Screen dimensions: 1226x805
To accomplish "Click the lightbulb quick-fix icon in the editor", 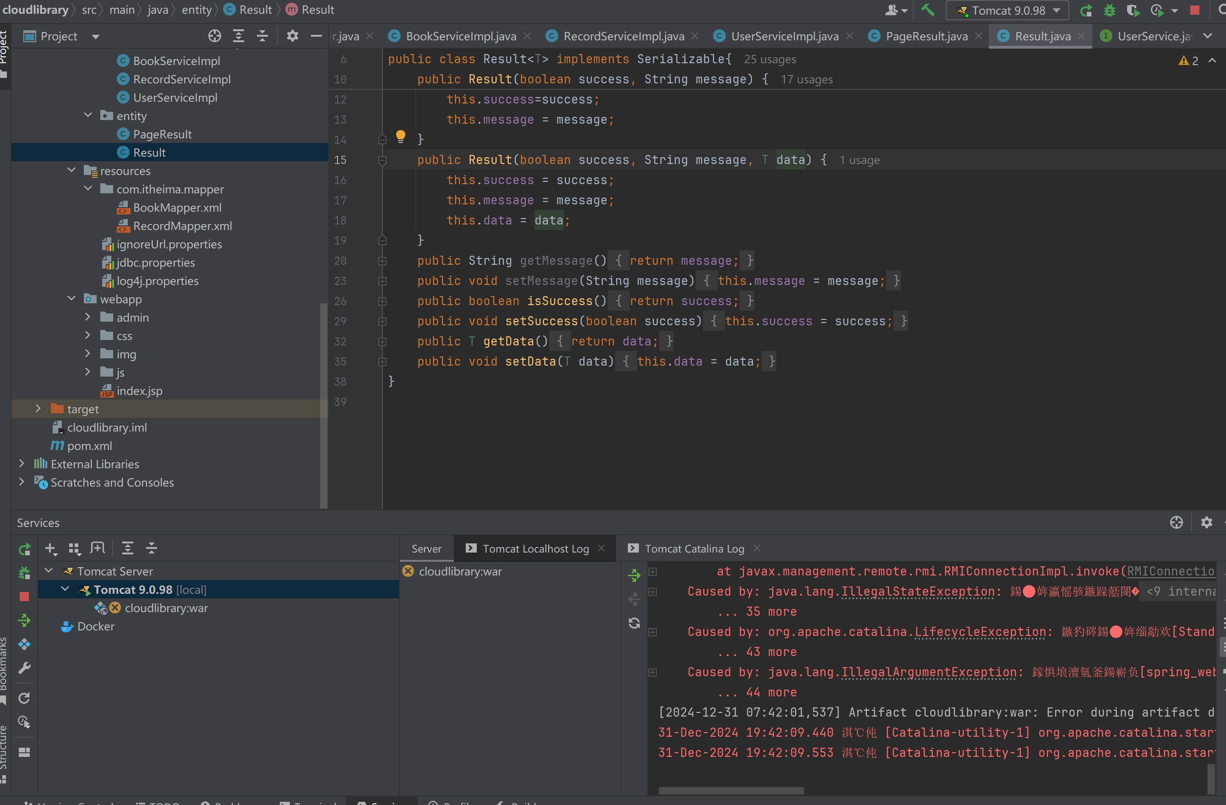I will 400,136.
